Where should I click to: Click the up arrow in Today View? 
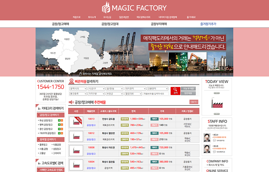(x=217, y=93)
